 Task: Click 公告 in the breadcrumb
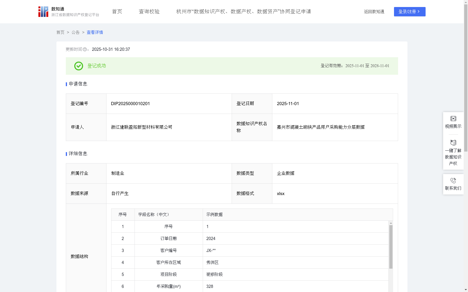(75, 32)
